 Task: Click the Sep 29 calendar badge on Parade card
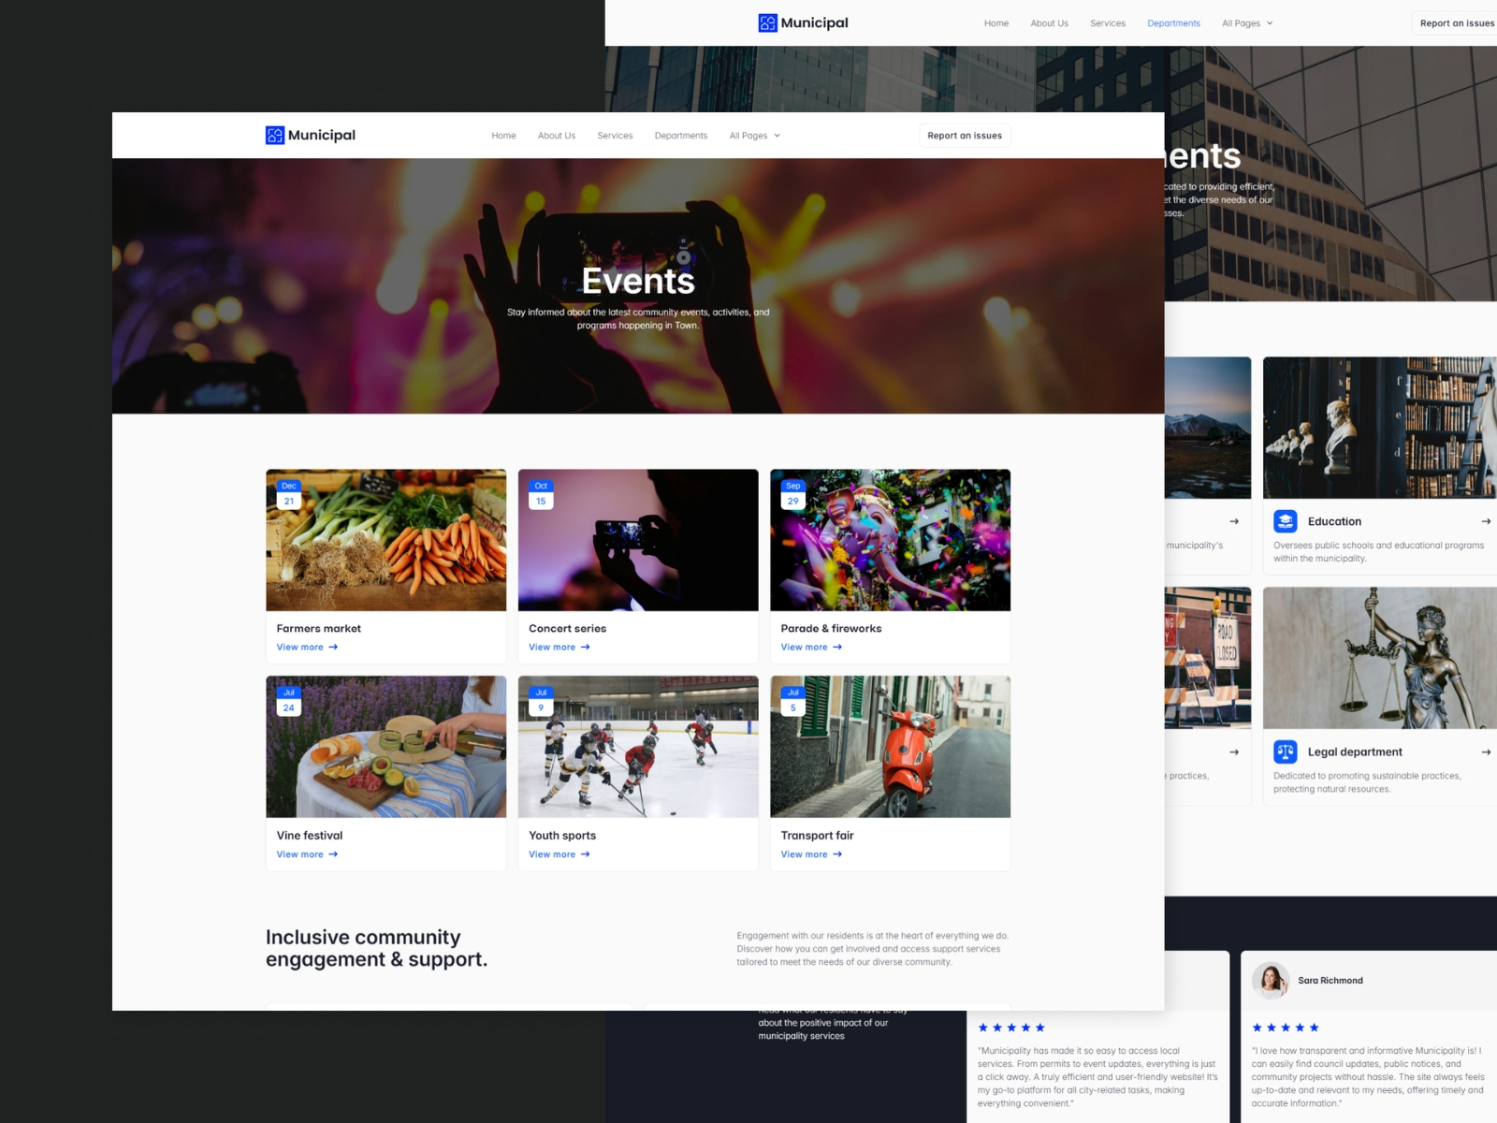point(792,494)
